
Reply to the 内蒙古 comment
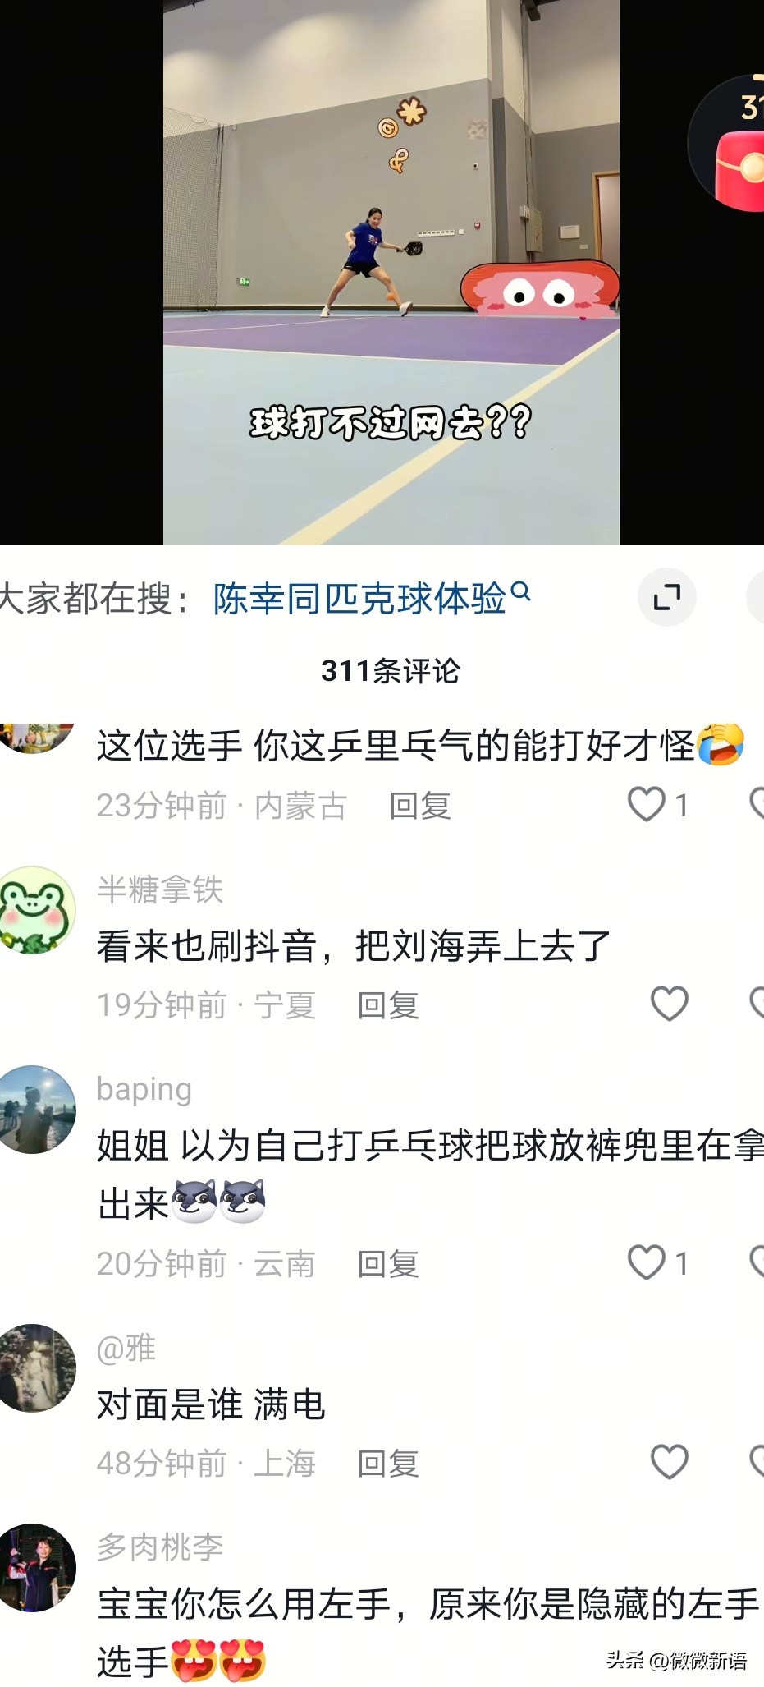[420, 806]
